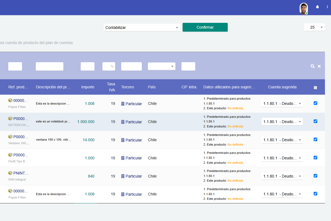Clear filters with the X icon
This screenshot has height=221, width=331.
click(319, 66)
